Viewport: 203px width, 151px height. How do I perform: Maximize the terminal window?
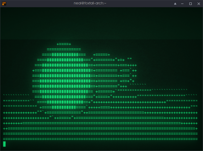(190, 4)
